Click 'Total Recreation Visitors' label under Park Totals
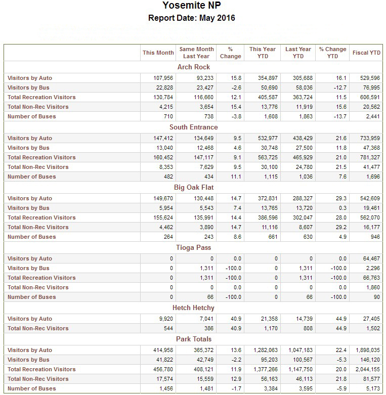386x395 pixels. point(41,369)
